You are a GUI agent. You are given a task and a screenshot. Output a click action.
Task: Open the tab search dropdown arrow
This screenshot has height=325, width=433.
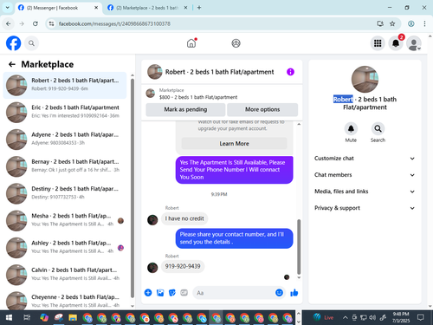click(8, 8)
